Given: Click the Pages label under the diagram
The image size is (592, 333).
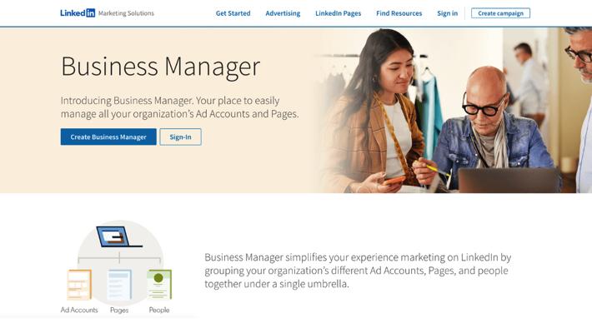Looking at the screenshot, I should (x=119, y=310).
